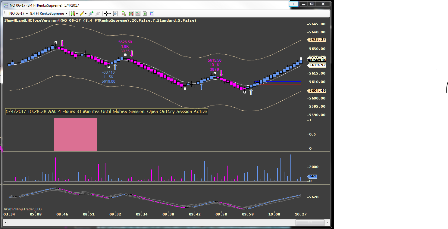Select the red horizontal line on chart
Screen dimensions: 448x229
tap(280, 85)
